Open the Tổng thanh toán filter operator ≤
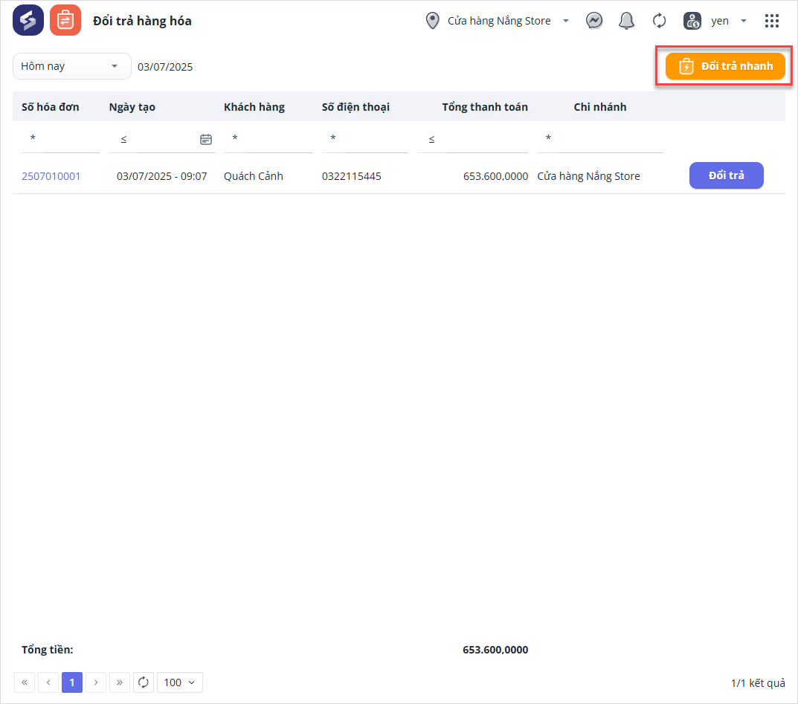This screenshot has width=798, height=704. coord(431,139)
